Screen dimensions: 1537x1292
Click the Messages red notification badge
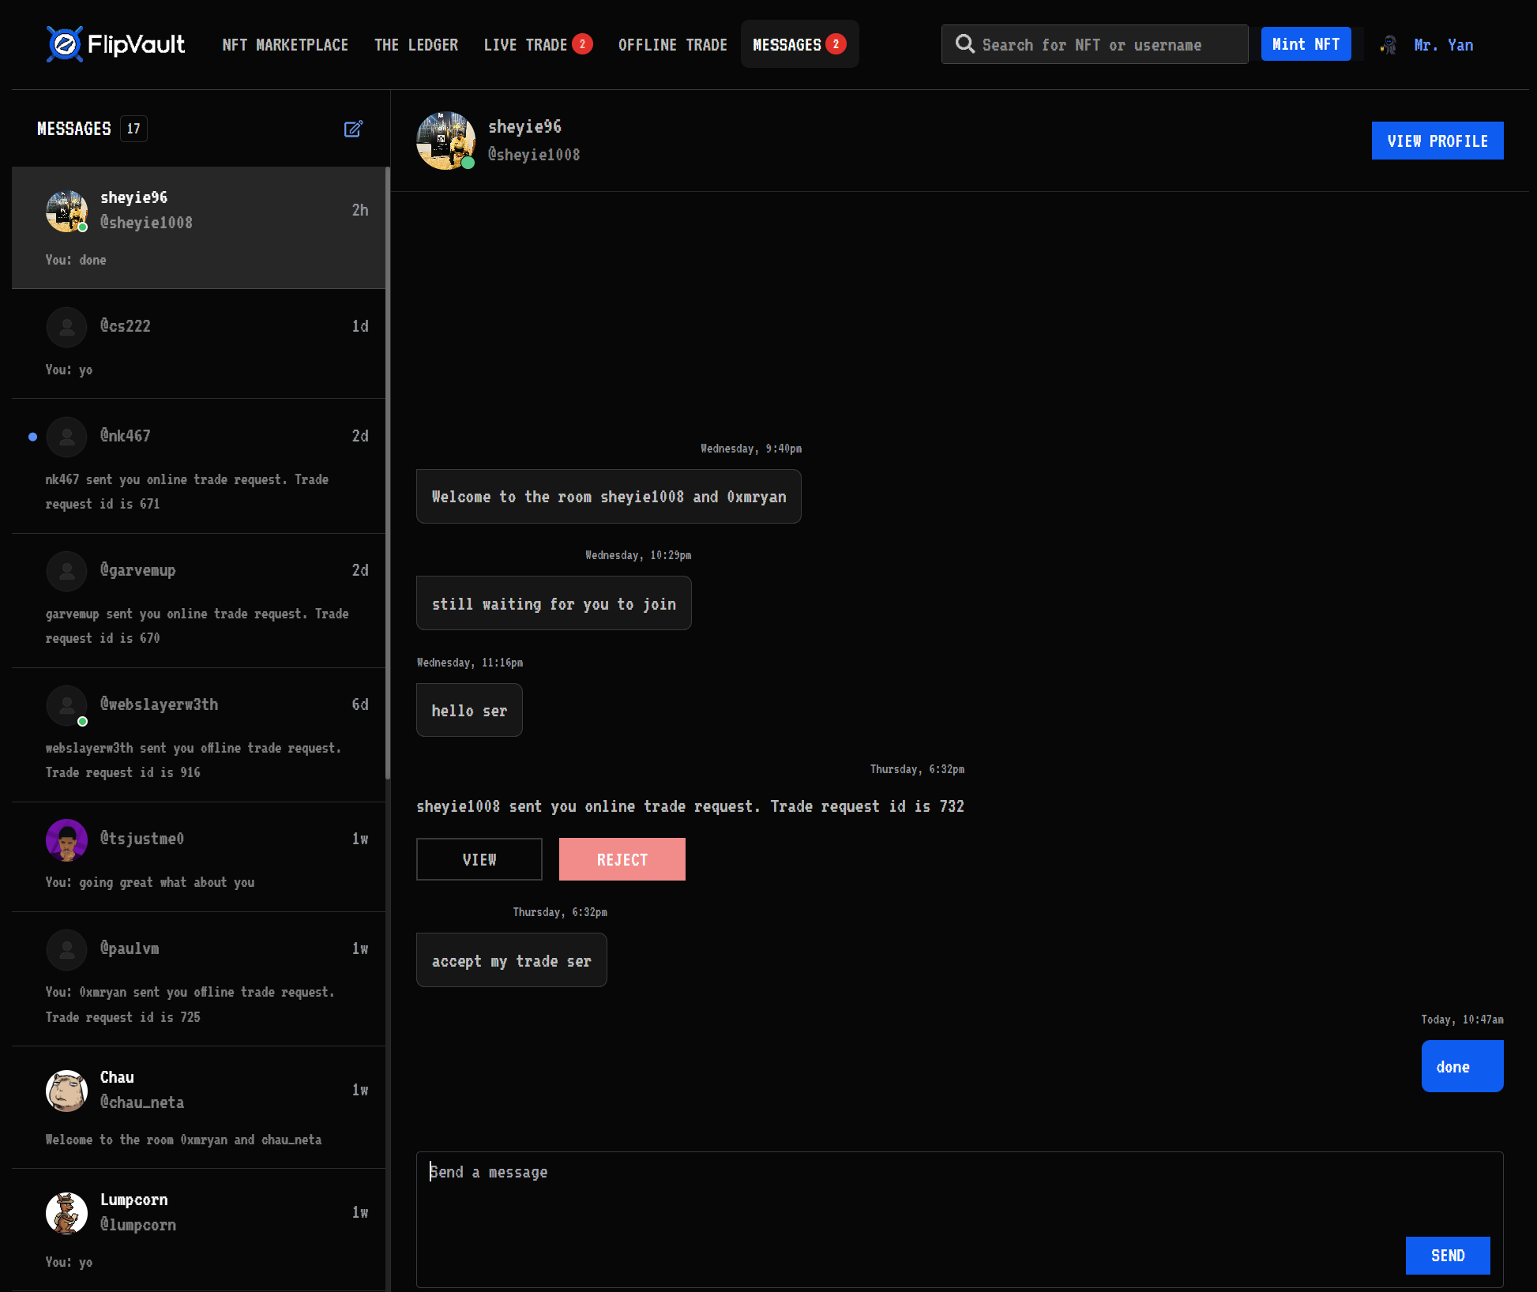836,44
